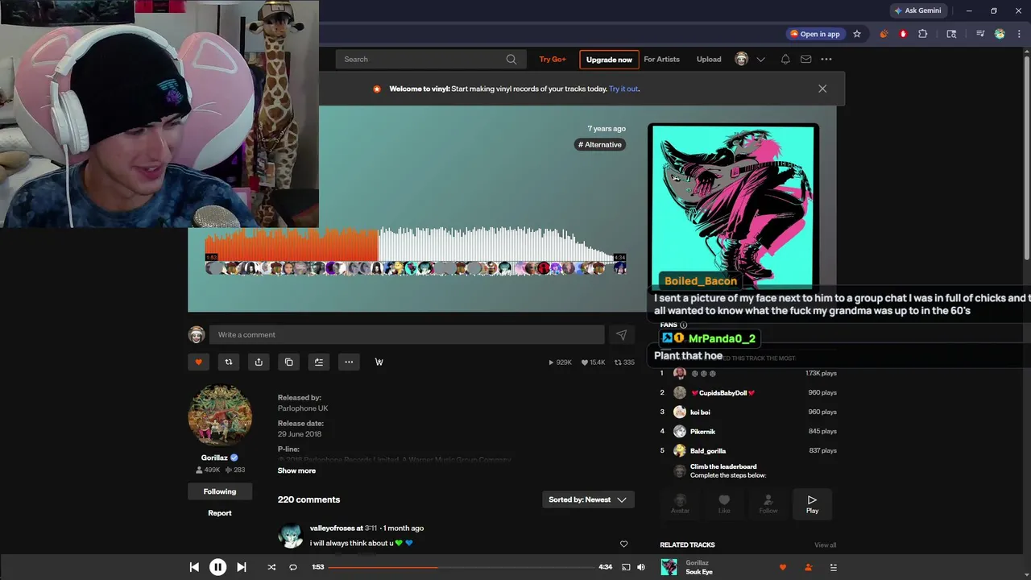The height and width of the screenshot is (580, 1031).
Task: Open the Chrome three-dot menu
Action: click(x=1020, y=34)
